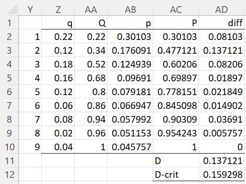Screen dimensions: 246x184
Task: Select row header 7
Action: 9,106
